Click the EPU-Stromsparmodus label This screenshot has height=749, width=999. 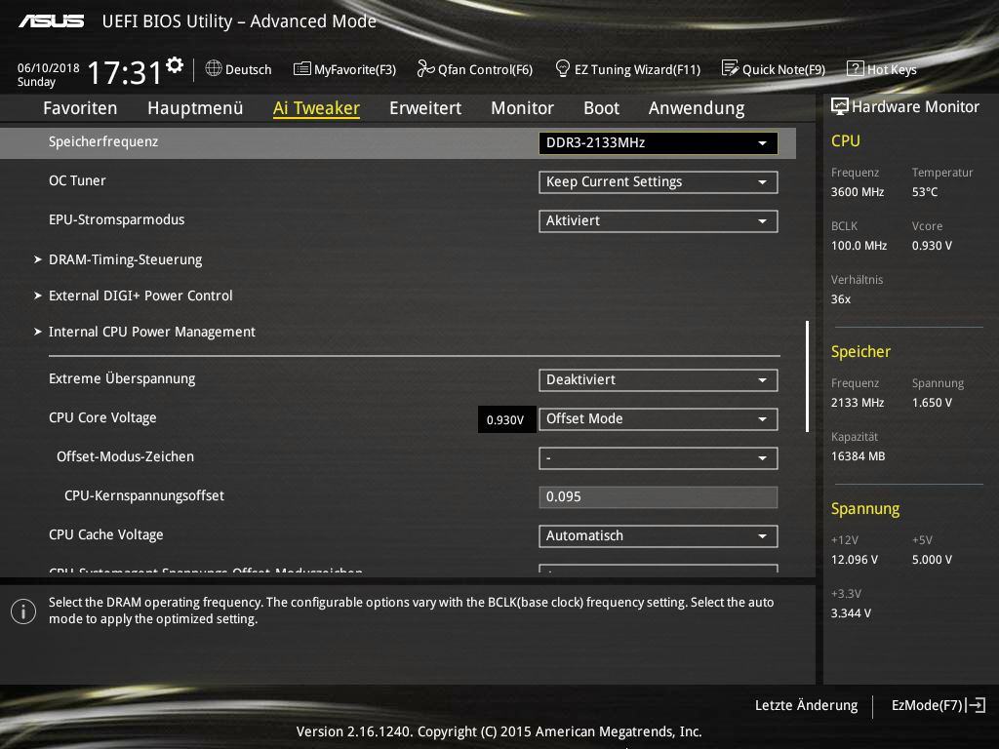click(x=117, y=219)
